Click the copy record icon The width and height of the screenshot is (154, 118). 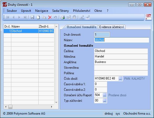pyautogui.click(x=44, y=17)
